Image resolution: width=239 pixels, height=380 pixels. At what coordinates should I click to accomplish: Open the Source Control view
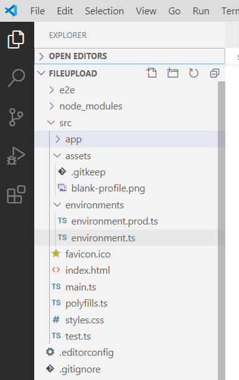click(16, 118)
